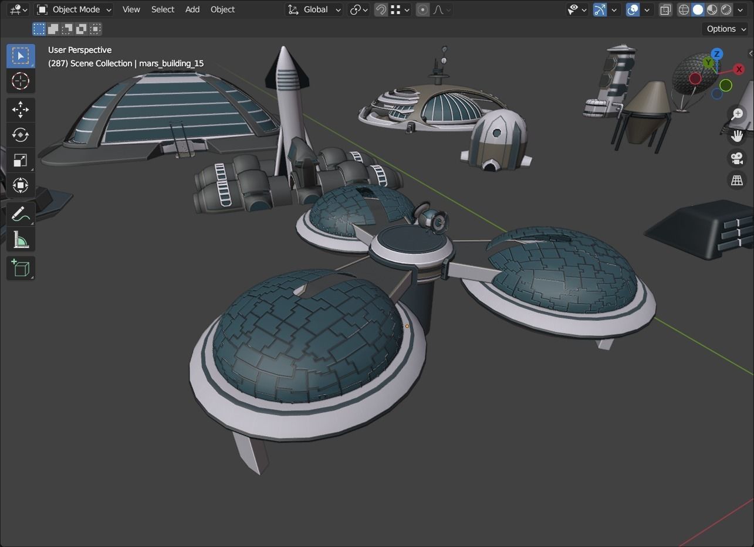754x547 pixels.
Task: Open the Add menu
Action: pos(192,9)
